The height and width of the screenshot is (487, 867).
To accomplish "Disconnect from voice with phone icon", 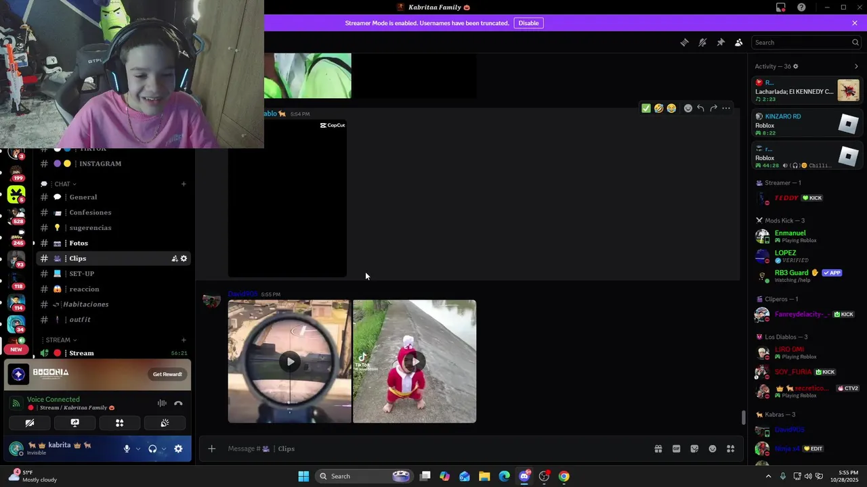I will (x=178, y=403).
